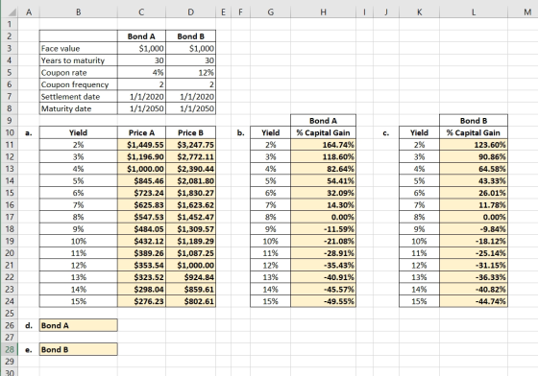538x376 pixels.
Task: Click the 'Maturity date' label cell
Action: pyautogui.click(x=78, y=108)
